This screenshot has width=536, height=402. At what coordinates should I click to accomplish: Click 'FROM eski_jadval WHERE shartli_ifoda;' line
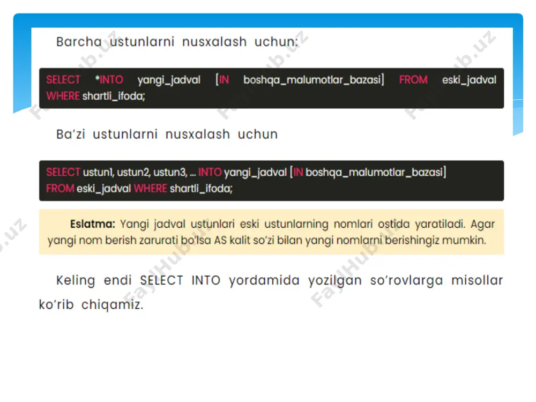[139, 188]
